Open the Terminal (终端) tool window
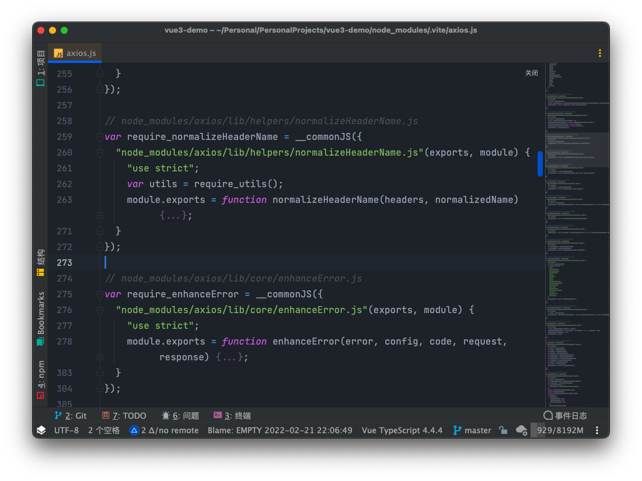Viewport: 642px width, 481px height. 232,416
